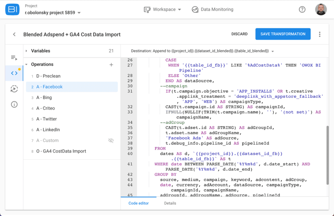
Task: Collapse the Operations section
Action: tap(26, 65)
